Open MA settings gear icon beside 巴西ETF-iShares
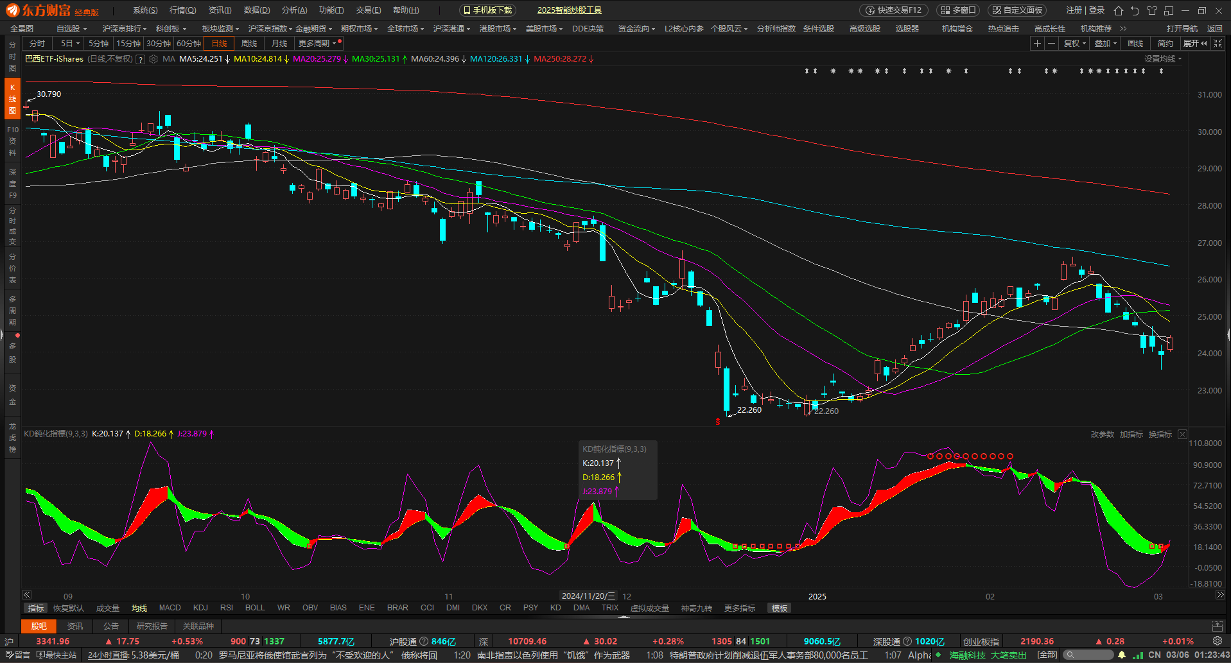Screen dimensions: 1231x663 tap(153, 59)
